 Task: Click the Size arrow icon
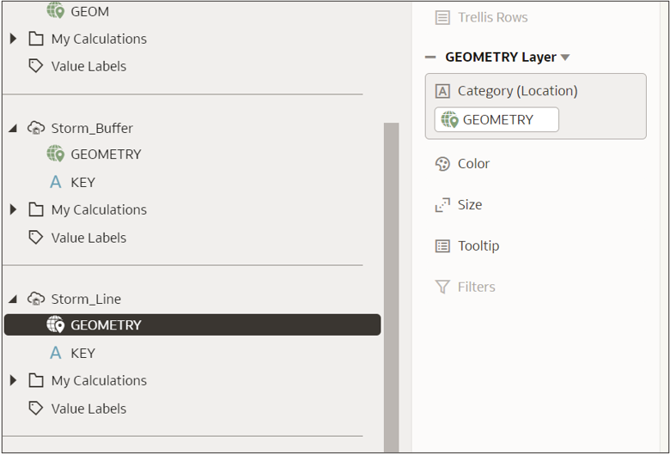pyautogui.click(x=442, y=205)
